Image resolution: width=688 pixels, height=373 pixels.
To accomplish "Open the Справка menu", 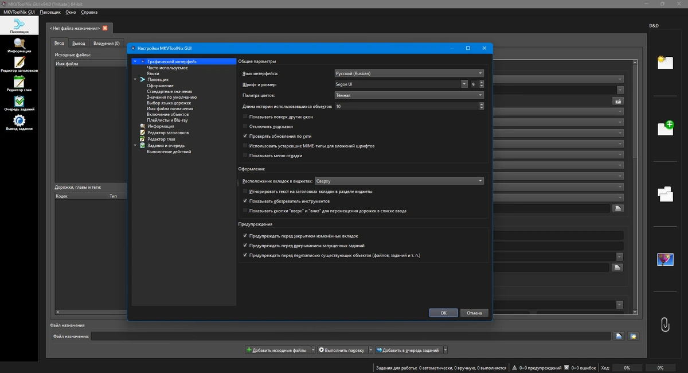I will click(89, 12).
